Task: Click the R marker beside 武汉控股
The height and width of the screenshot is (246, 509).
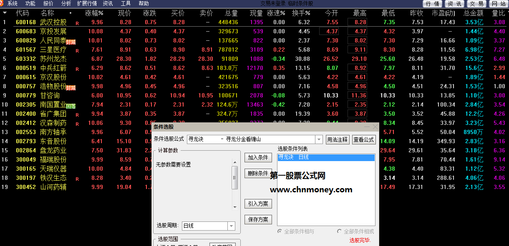Action: [77, 23]
